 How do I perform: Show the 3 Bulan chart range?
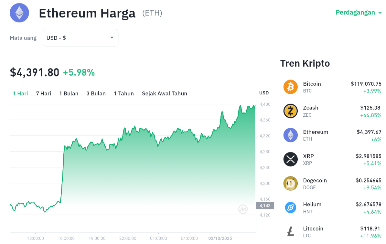point(96,93)
